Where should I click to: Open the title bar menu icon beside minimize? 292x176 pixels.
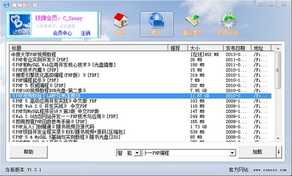click(261, 4)
